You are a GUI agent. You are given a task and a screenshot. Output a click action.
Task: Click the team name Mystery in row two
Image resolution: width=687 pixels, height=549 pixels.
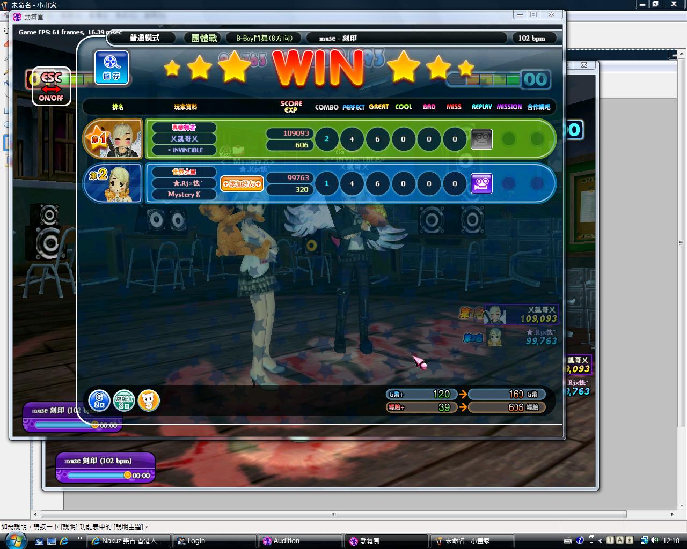pyautogui.click(x=184, y=195)
